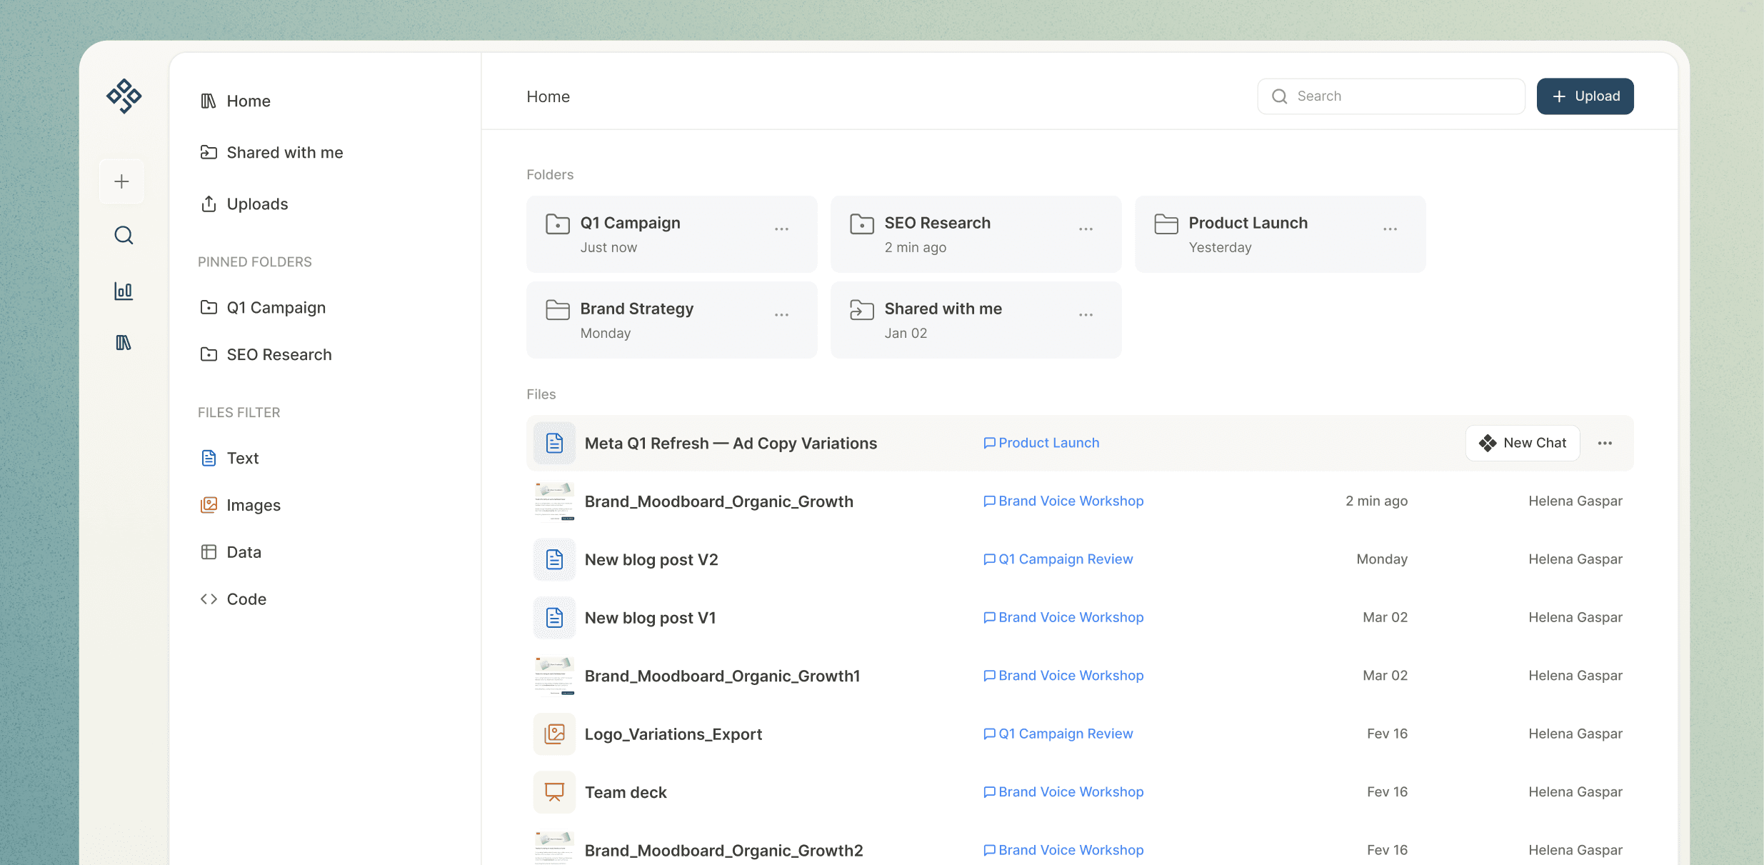Image resolution: width=1764 pixels, height=865 pixels.
Task: Start a New Chat for the highlighted file
Action: click(1523, 443)
